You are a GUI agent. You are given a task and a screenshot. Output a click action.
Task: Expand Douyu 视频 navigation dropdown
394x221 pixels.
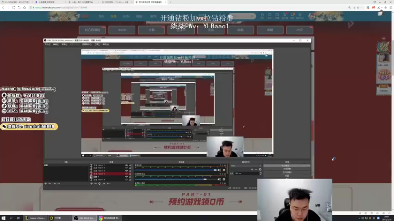click(x=139, y=16)
